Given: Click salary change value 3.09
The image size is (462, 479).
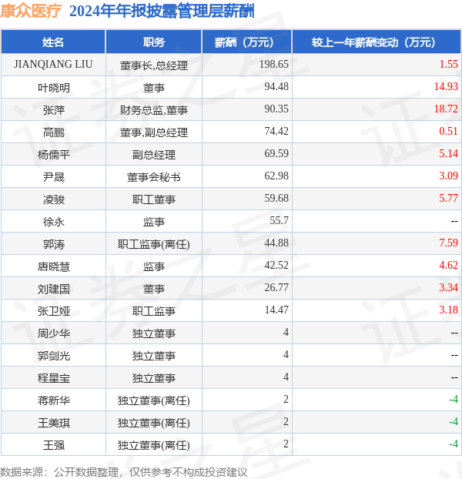Looking at the screenshot, I should pyautogui.click(x=449, y=176).
